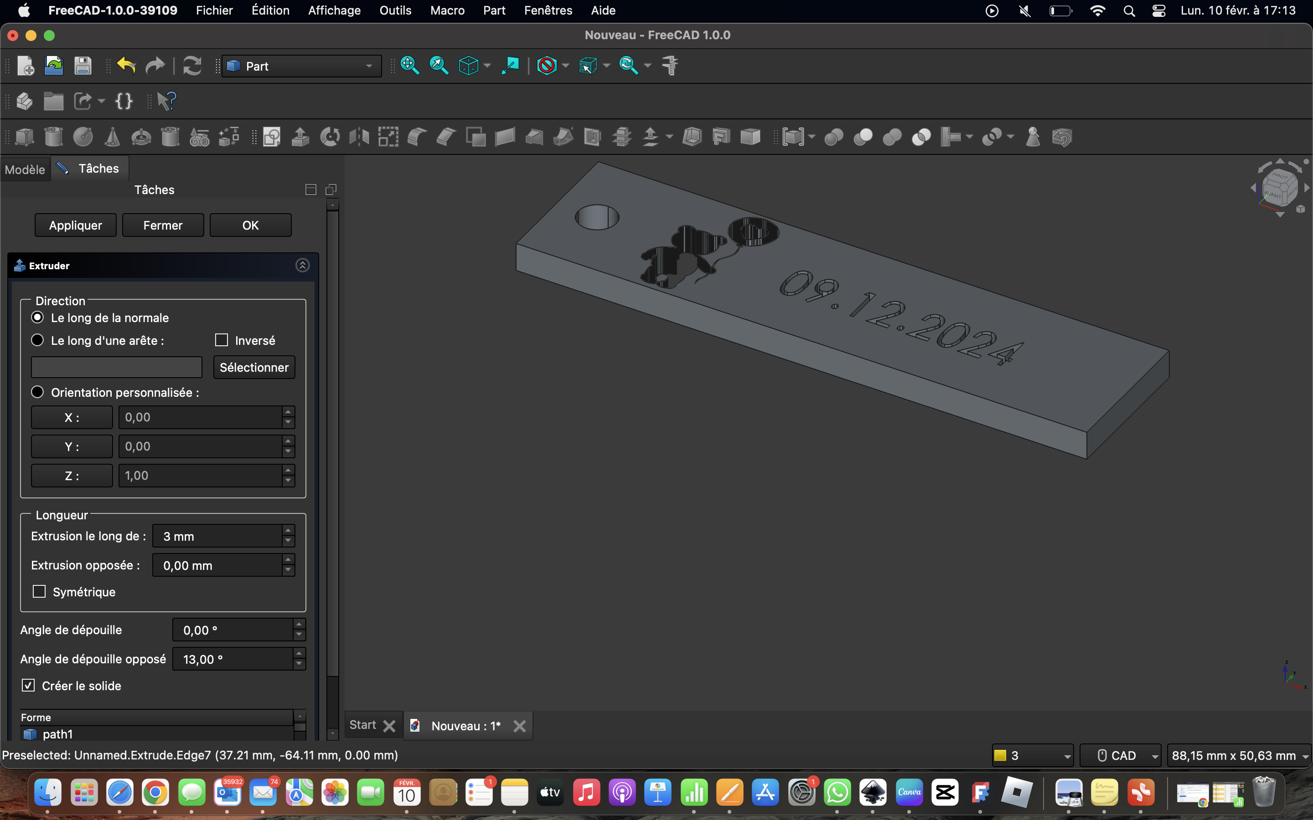Create a cube with the Box icon
The image size is (1313, 820).
click(25, 137)
